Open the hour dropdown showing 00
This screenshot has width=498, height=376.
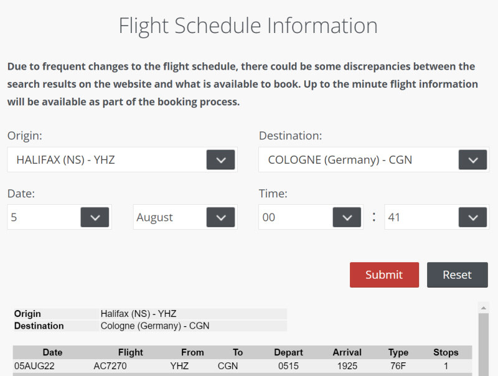pos(347,217)
